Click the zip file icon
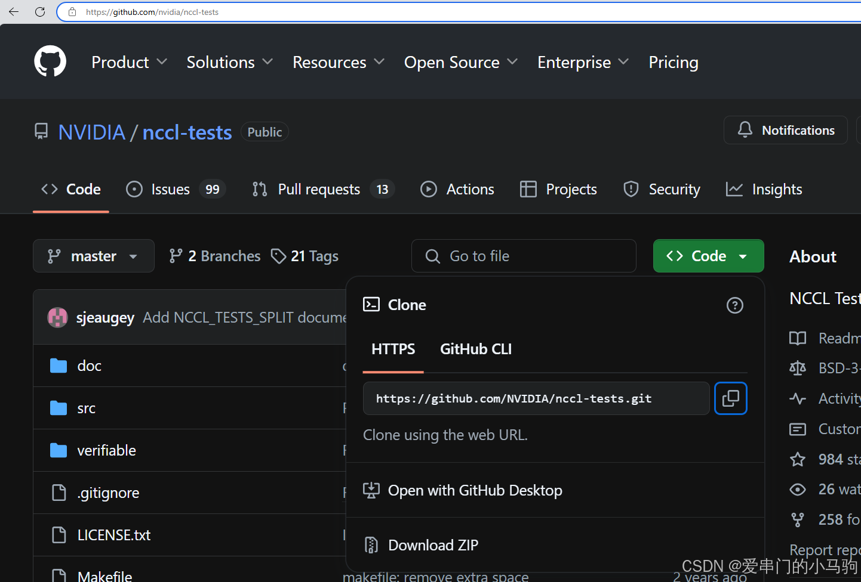The height and width of the screenshot is (582, 861). tap(371, 545)
